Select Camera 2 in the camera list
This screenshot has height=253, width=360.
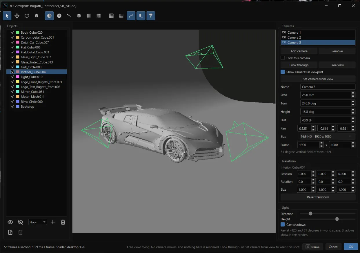point(318,37)
